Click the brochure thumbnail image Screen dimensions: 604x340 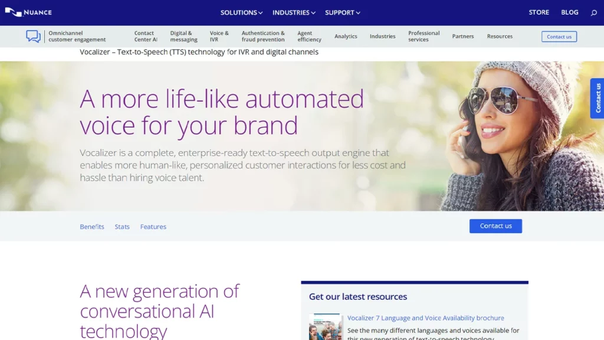coord(325,328)
